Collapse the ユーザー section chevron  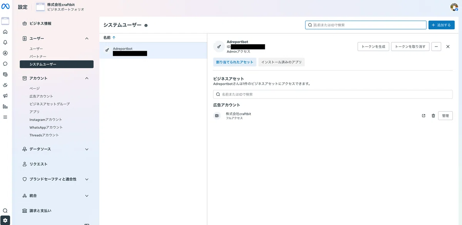(87, 38)
